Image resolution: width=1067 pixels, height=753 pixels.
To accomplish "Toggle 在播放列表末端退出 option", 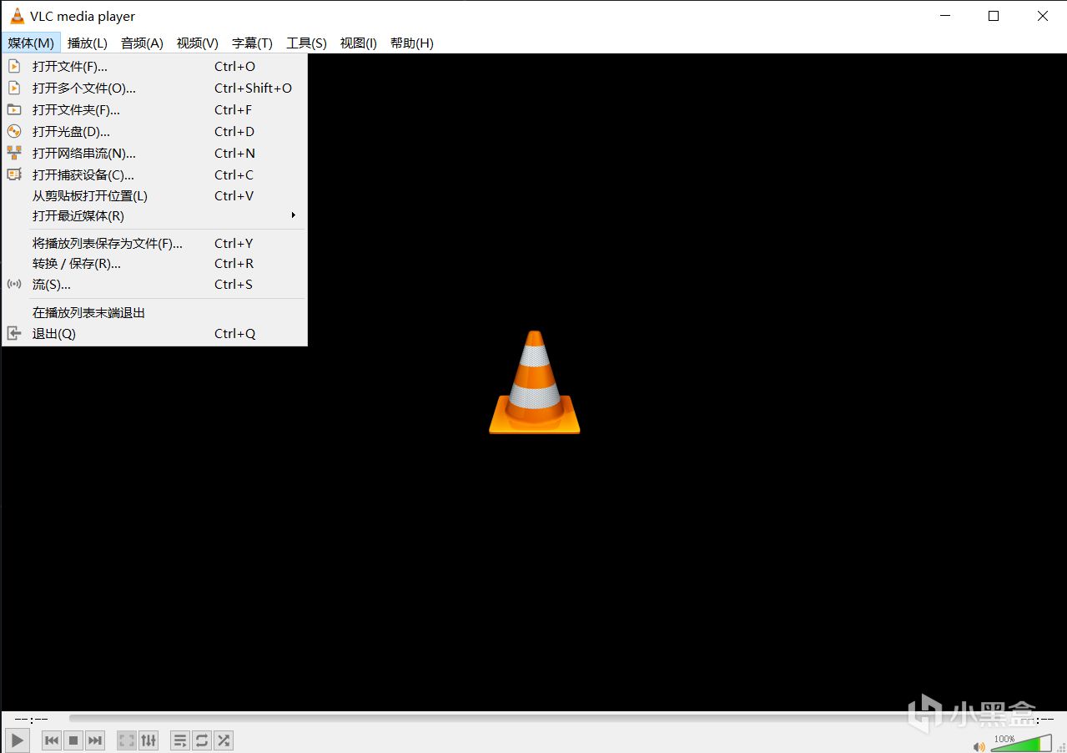I will tap(154, 312).
